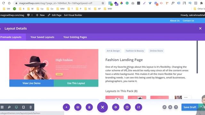Viewport: 205px width, 115px height.
Task: Open page settings gear icon
Action: click(116, 107)
